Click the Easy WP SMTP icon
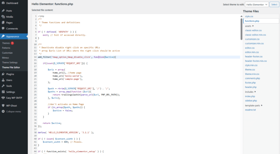Viewport: 280px width, 154px height. pyautogui.click(x=3, y=98)
